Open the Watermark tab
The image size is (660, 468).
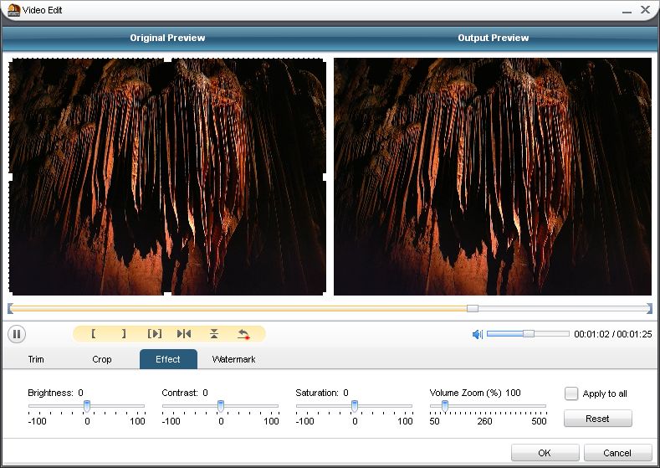click(233, 359)
